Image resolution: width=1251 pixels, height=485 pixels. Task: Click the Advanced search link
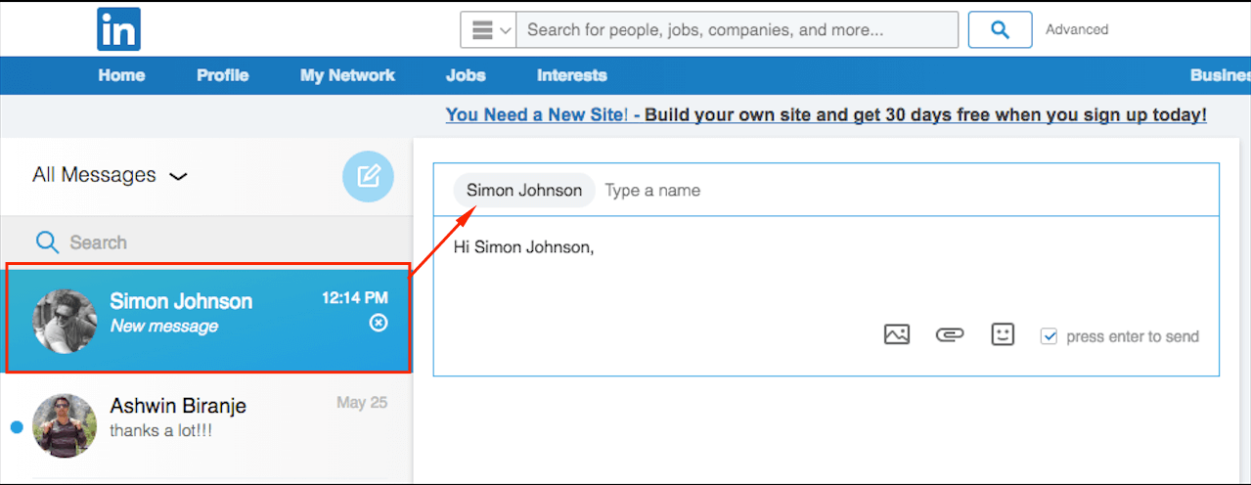[x=1077, y=29]
